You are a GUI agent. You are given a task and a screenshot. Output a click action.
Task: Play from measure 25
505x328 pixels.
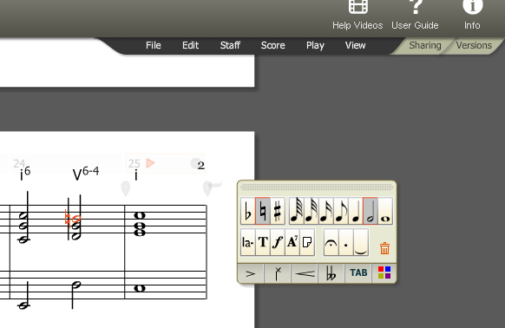point(150,163)
